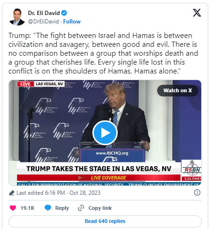The image size is (212, 229).
Task: Open the Dr. Eli David display name
Action: 44,13
